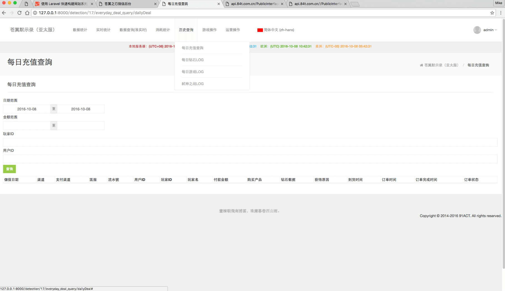Bookmark page with the star icon
The height and width of the screenshot is (291, 505).
[x=492, y=13]
